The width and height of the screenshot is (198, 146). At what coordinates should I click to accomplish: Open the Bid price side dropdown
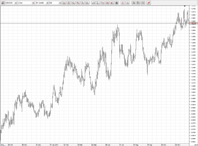coord(55,3)
